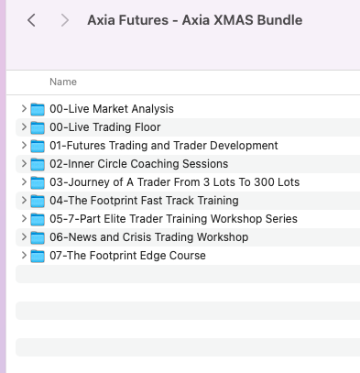Select 05-7-Part Elite Trader Training Workshop name

pos(173,219)
